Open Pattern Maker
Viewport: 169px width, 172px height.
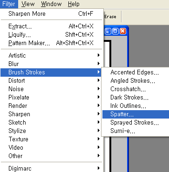(51, 43)
